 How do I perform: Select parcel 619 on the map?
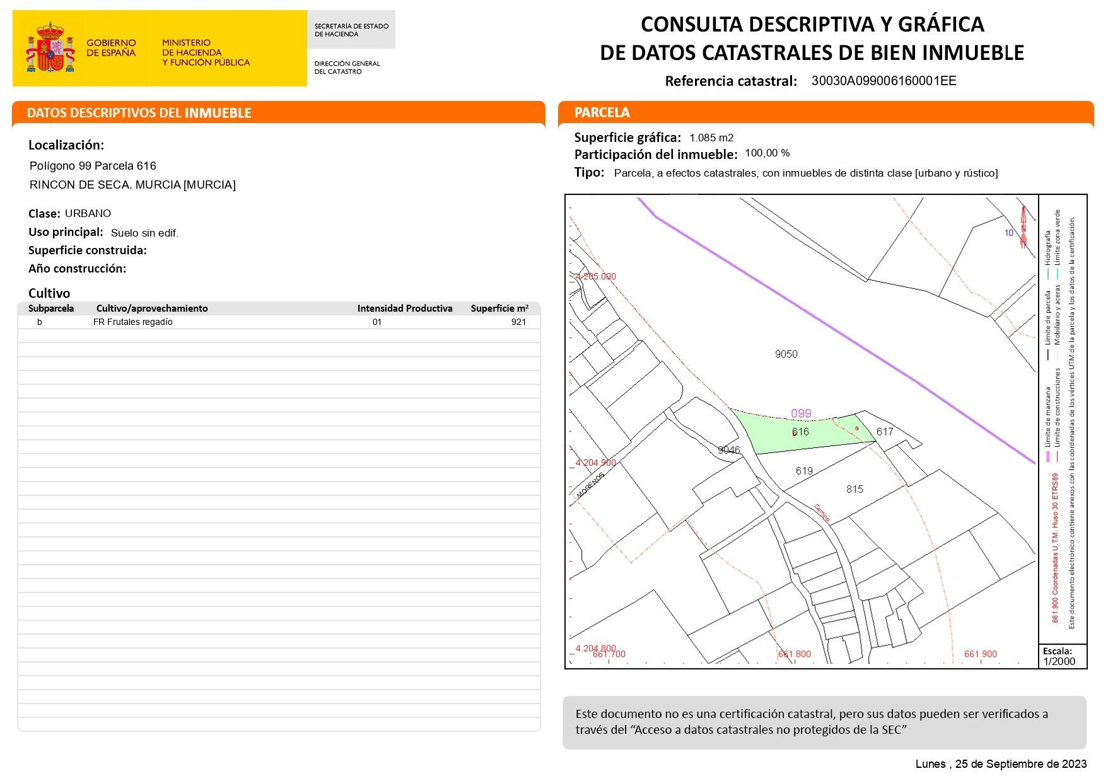(x=804, y=471)
